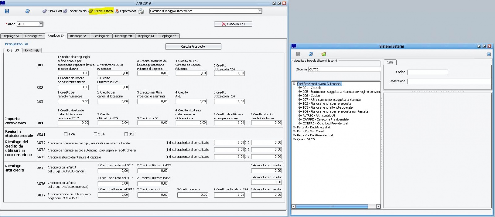495x217 pixels.
Task: Toggle the 2 SA checkbox
Action: pos(96,134)
